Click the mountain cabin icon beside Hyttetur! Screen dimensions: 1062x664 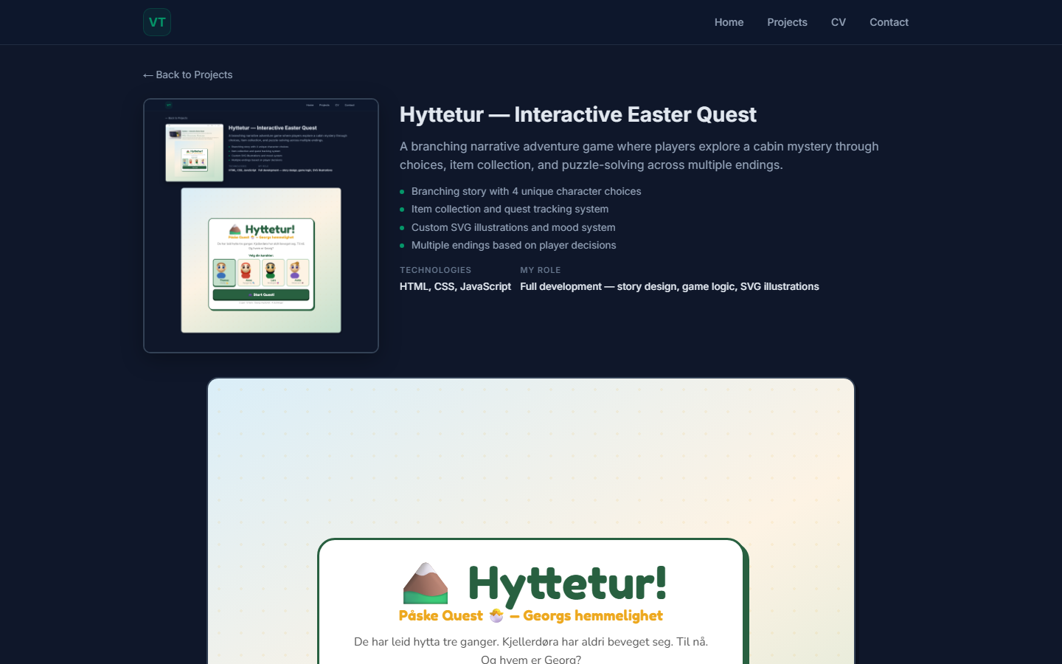coord(426,583)
